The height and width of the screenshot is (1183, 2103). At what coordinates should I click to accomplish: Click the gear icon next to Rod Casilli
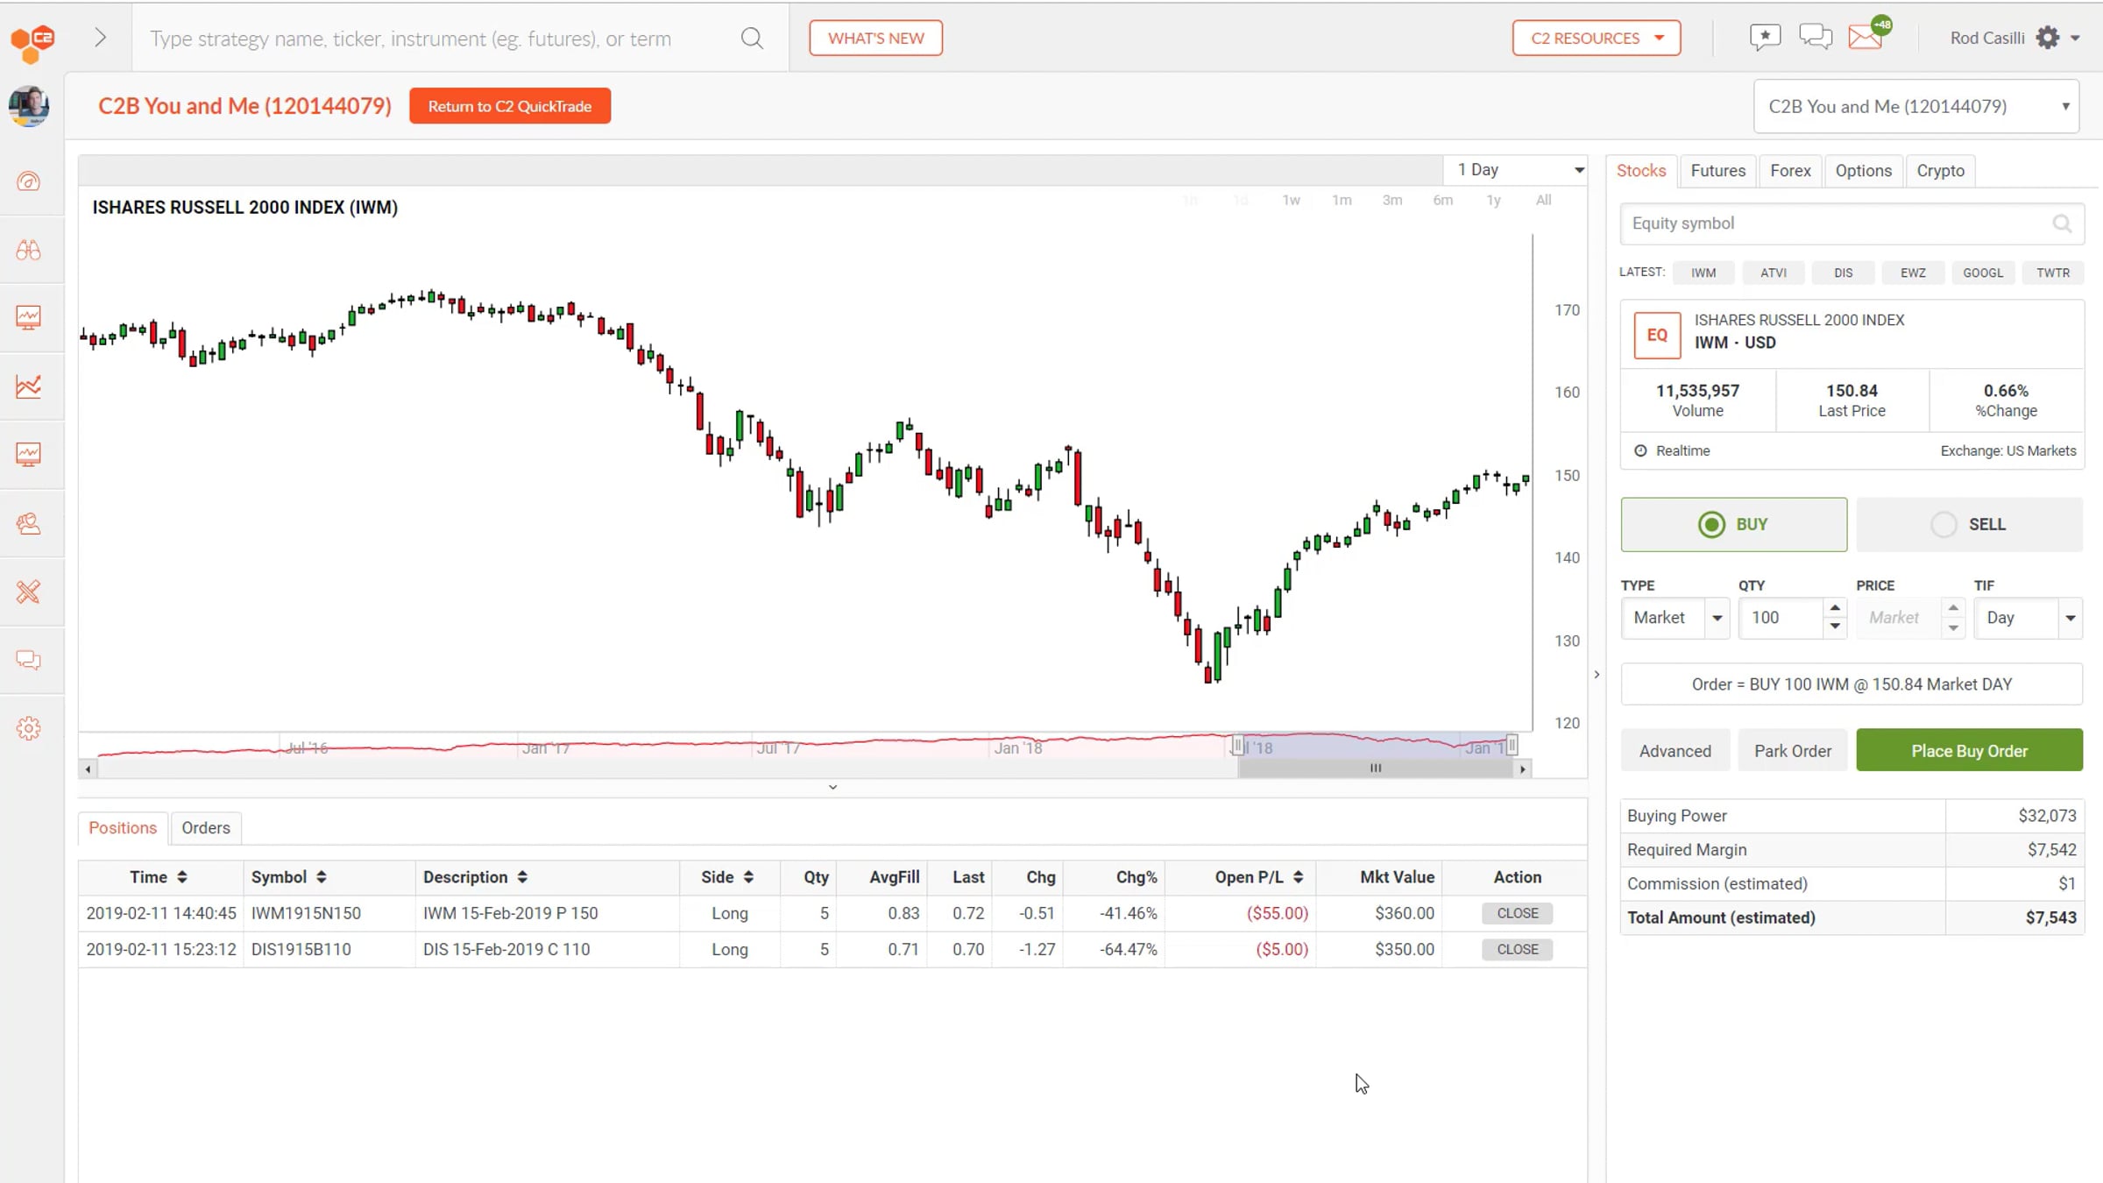(x=2048, y=38)
